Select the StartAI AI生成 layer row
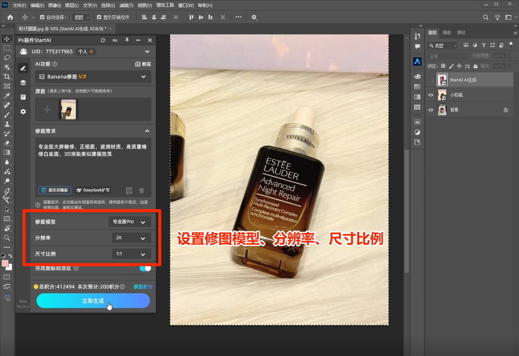Image resolution: width=519 pixels, height=356 pixels. 469,80
